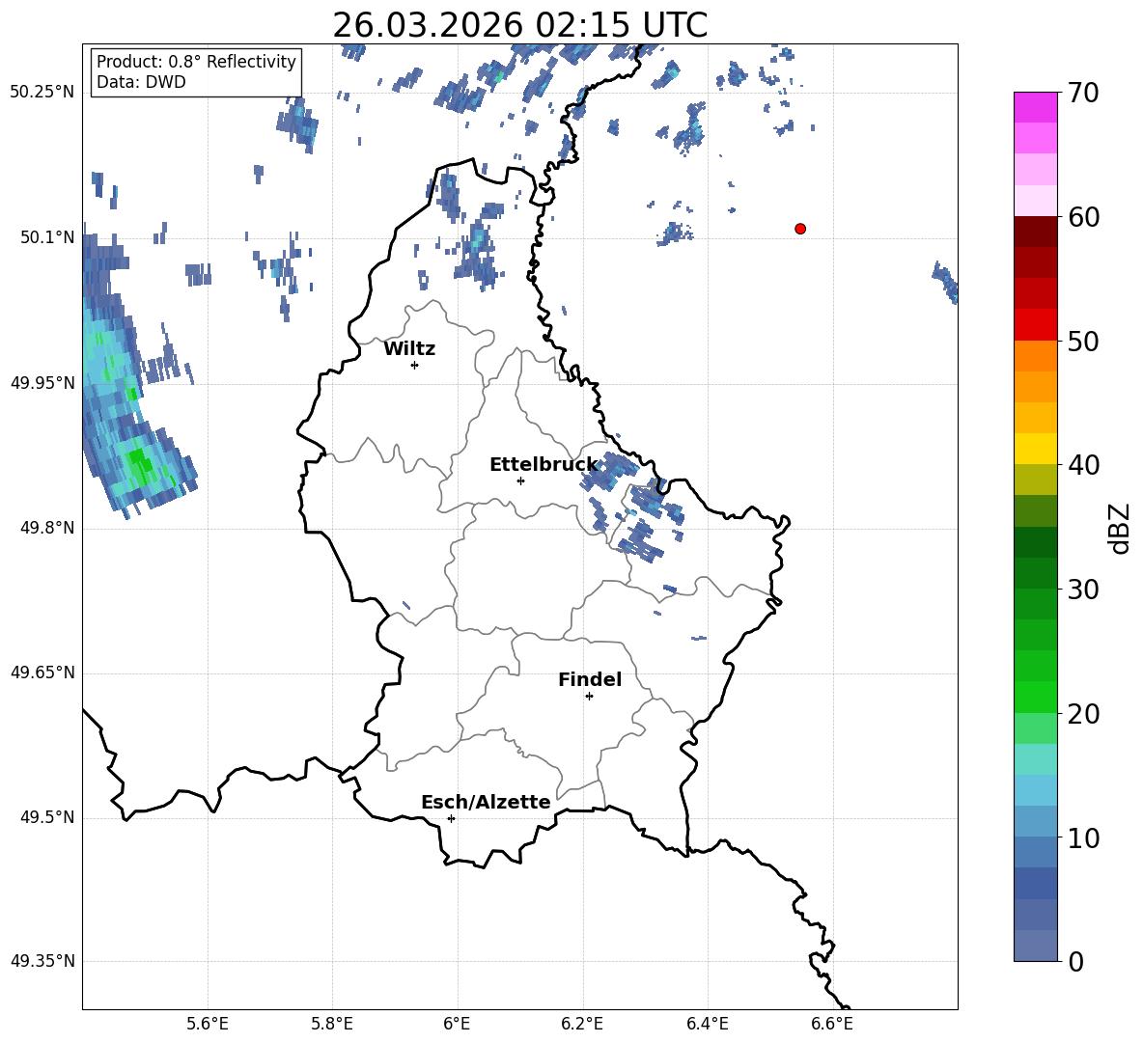Click the 50 colorbar tick label

click(x=1083, y=342)
